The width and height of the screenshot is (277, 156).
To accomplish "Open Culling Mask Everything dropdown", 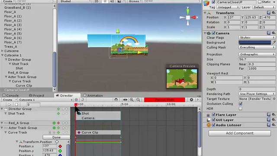I will pos(257,47).
